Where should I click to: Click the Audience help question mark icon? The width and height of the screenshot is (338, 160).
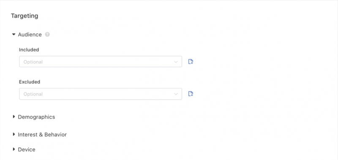point(47,35)
